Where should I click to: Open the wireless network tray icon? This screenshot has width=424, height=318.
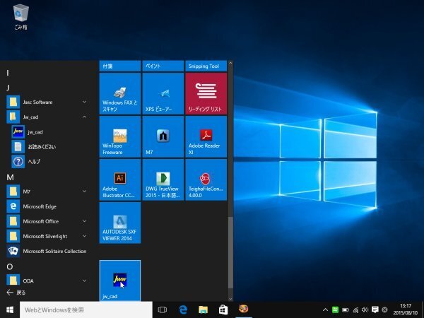coord(355,310)
